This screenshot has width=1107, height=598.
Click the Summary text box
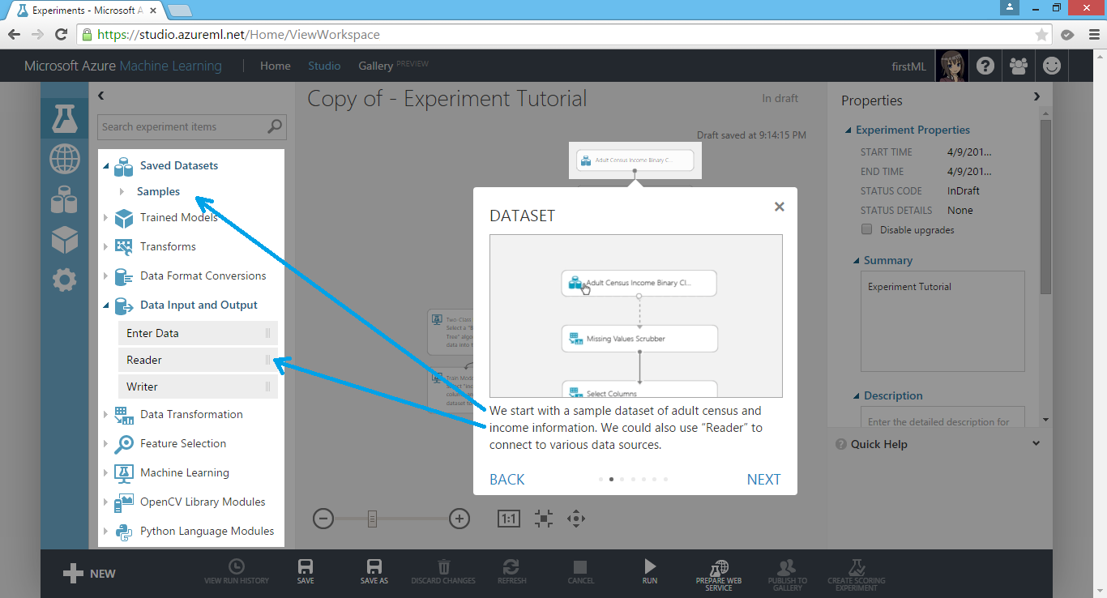[x=942, y=322]
